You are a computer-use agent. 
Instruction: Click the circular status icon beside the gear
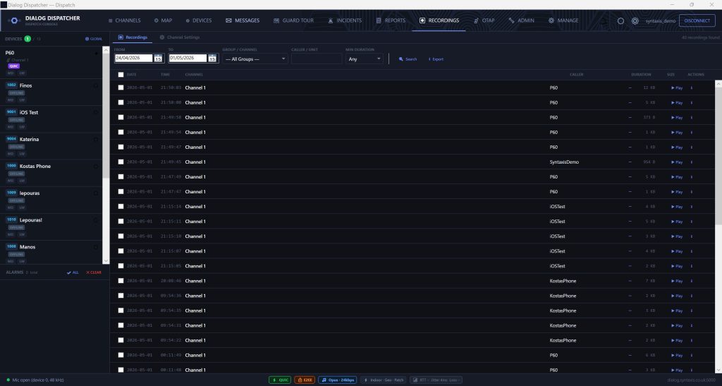620,20
